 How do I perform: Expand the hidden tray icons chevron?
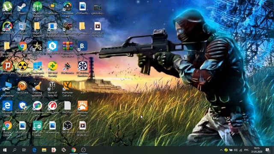click(221, 150)
